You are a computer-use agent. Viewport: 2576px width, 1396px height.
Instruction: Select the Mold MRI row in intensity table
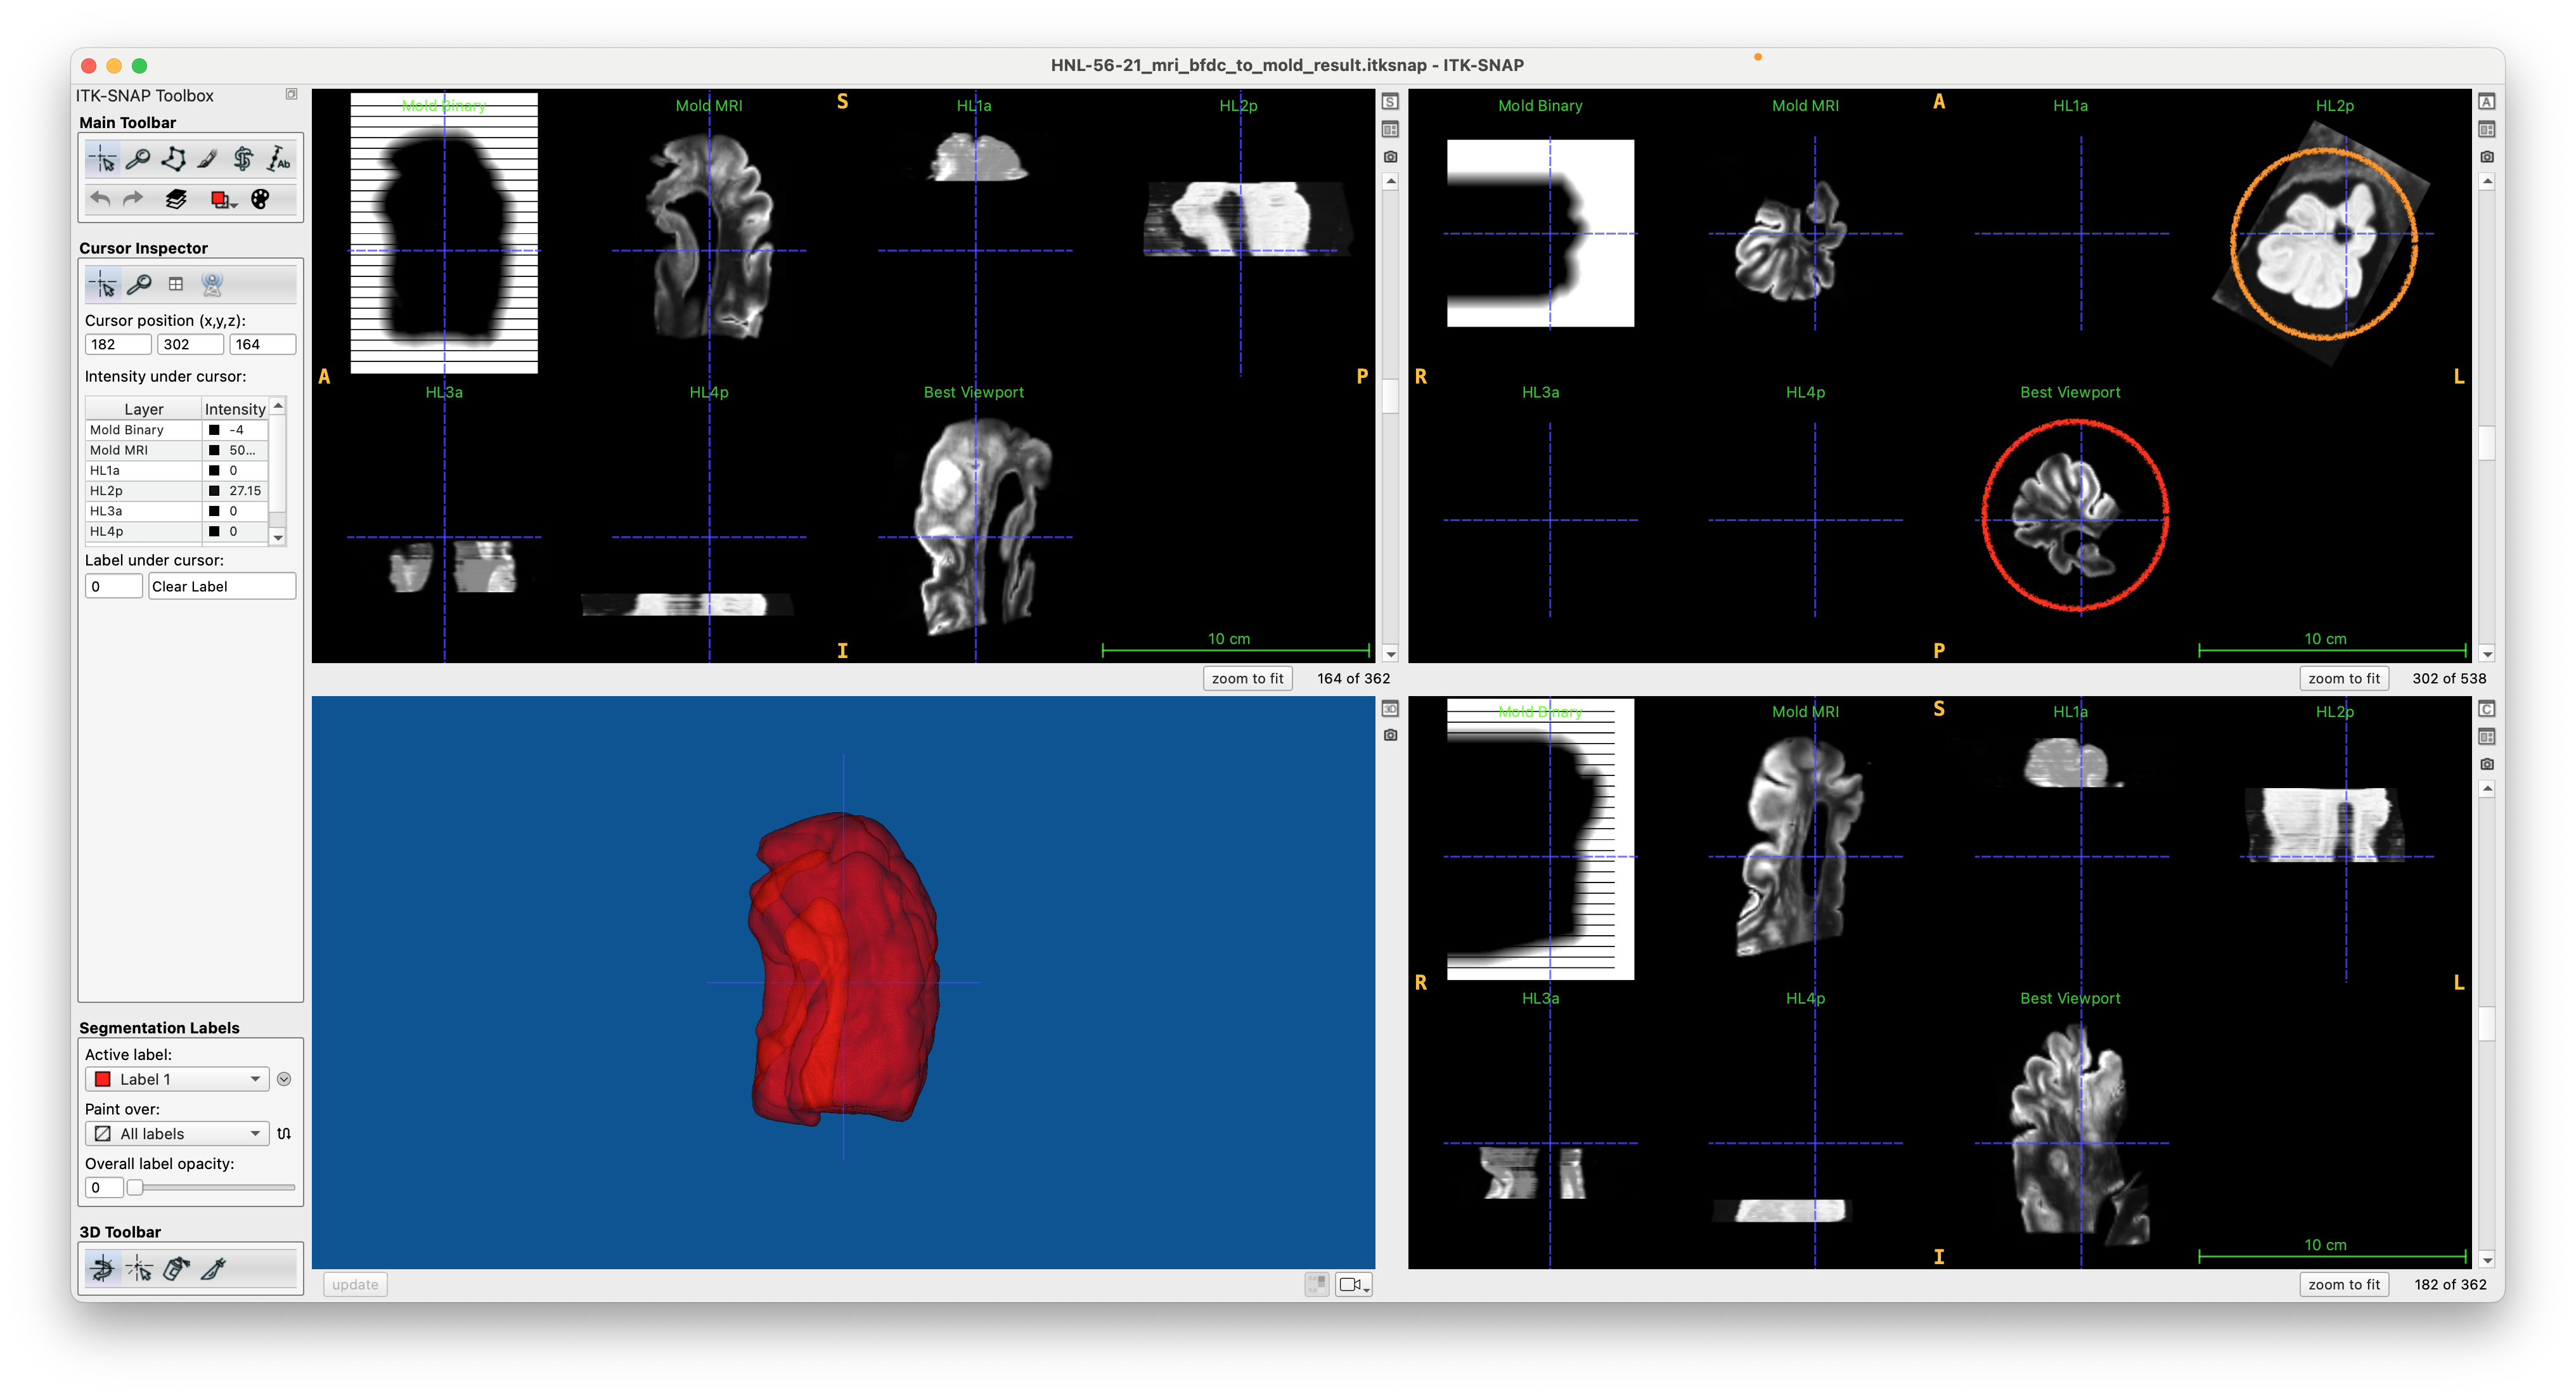[177, 450]
